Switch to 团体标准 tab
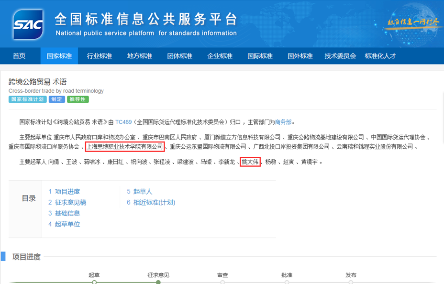Screen dimensions: 444x284 180,56
